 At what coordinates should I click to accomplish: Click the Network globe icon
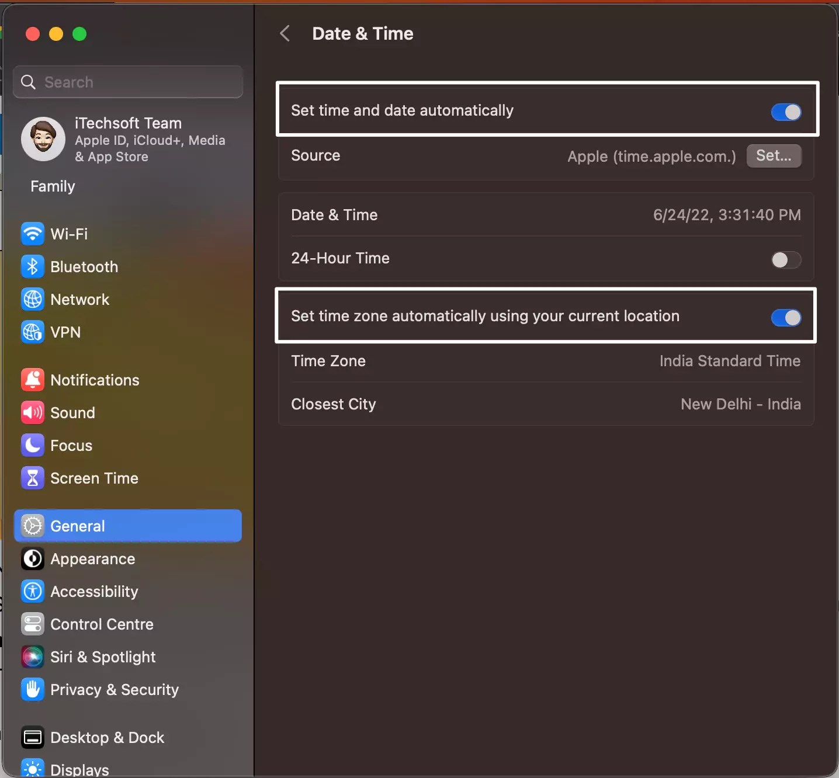32,299
